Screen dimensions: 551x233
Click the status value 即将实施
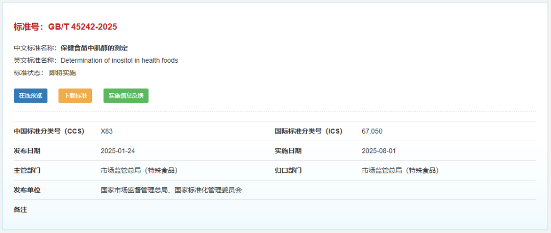pyautogui.click(x=63, y=73)
